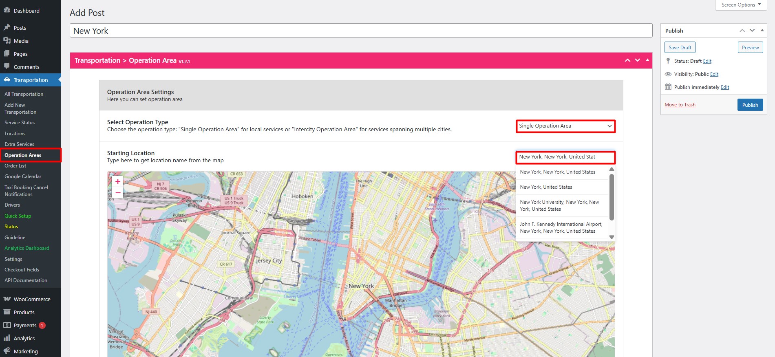Viewport: 775px width, 357px height.
Task: Click the Save Draft button
Action: pyautogui.click(x=680, y=48)
